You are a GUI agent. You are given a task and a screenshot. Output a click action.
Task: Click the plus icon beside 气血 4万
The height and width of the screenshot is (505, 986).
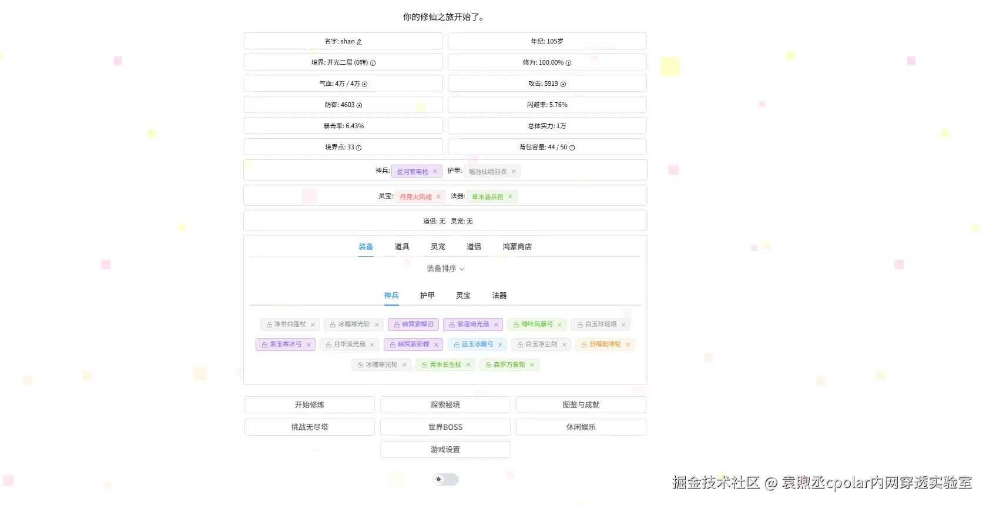coord(364,84)
